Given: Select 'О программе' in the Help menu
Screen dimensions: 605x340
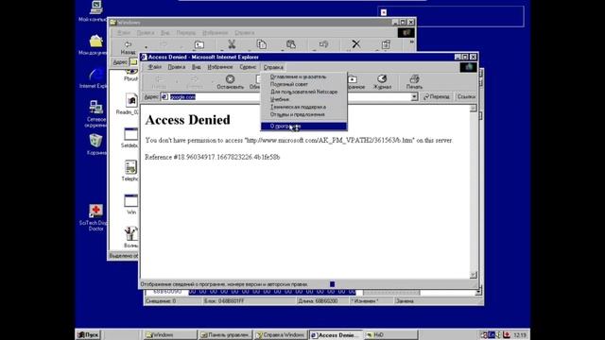Looking at the screenshot, I should pos(303,126).
